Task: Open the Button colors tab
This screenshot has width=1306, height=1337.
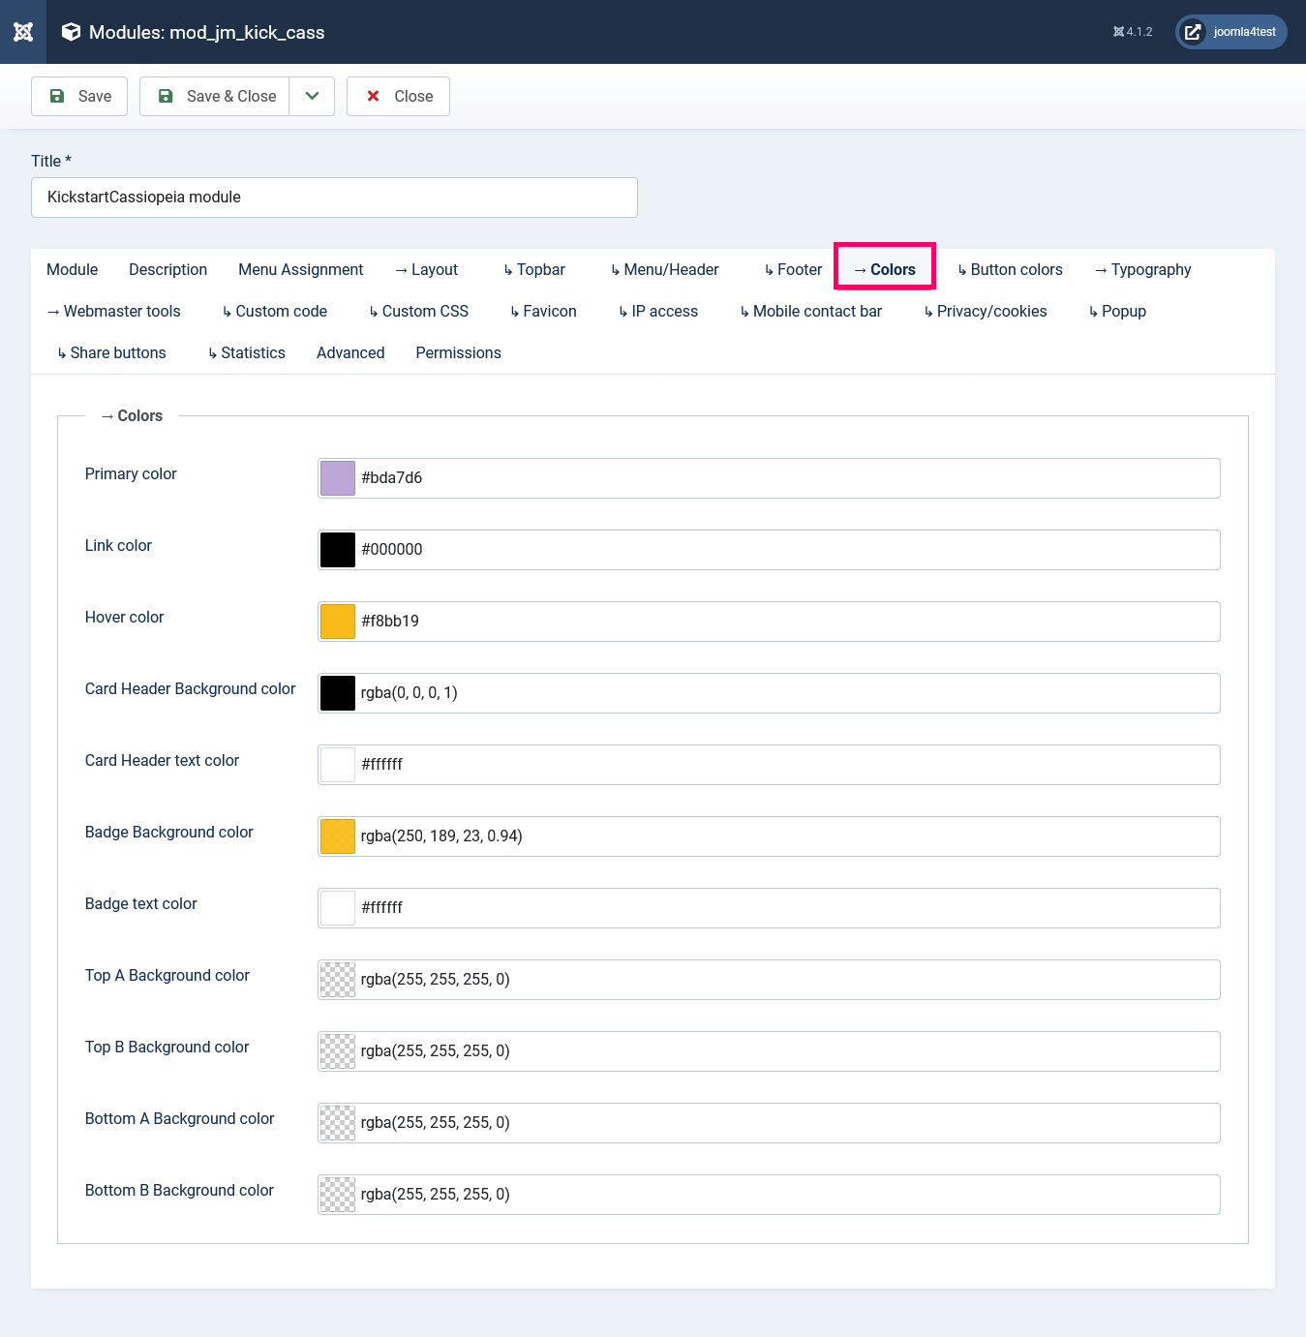Action: pyautogui.click(x=1010, y=269)
